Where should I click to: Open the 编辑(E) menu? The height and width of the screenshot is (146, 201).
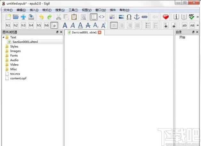point(21,10)
